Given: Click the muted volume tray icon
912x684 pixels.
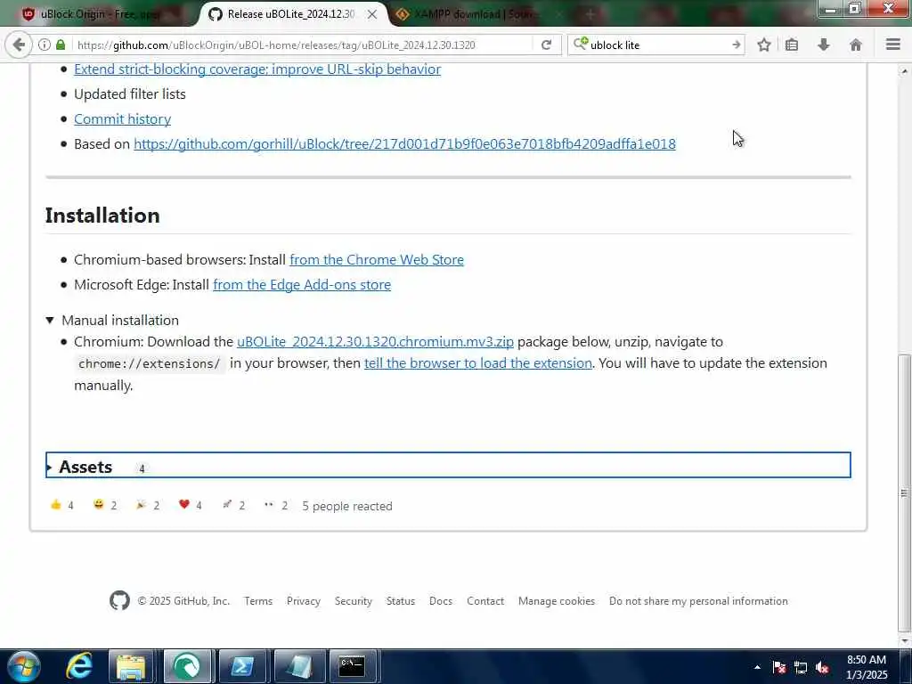Looking at the screenshot, I should pos(822,668).
